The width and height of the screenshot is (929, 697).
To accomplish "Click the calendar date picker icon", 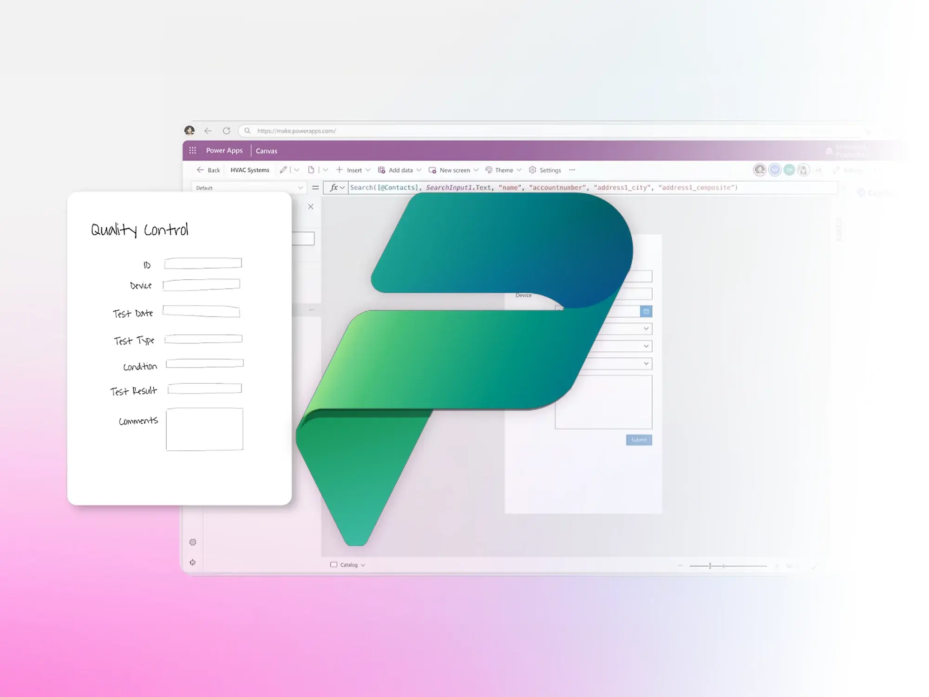I will 646,311.
